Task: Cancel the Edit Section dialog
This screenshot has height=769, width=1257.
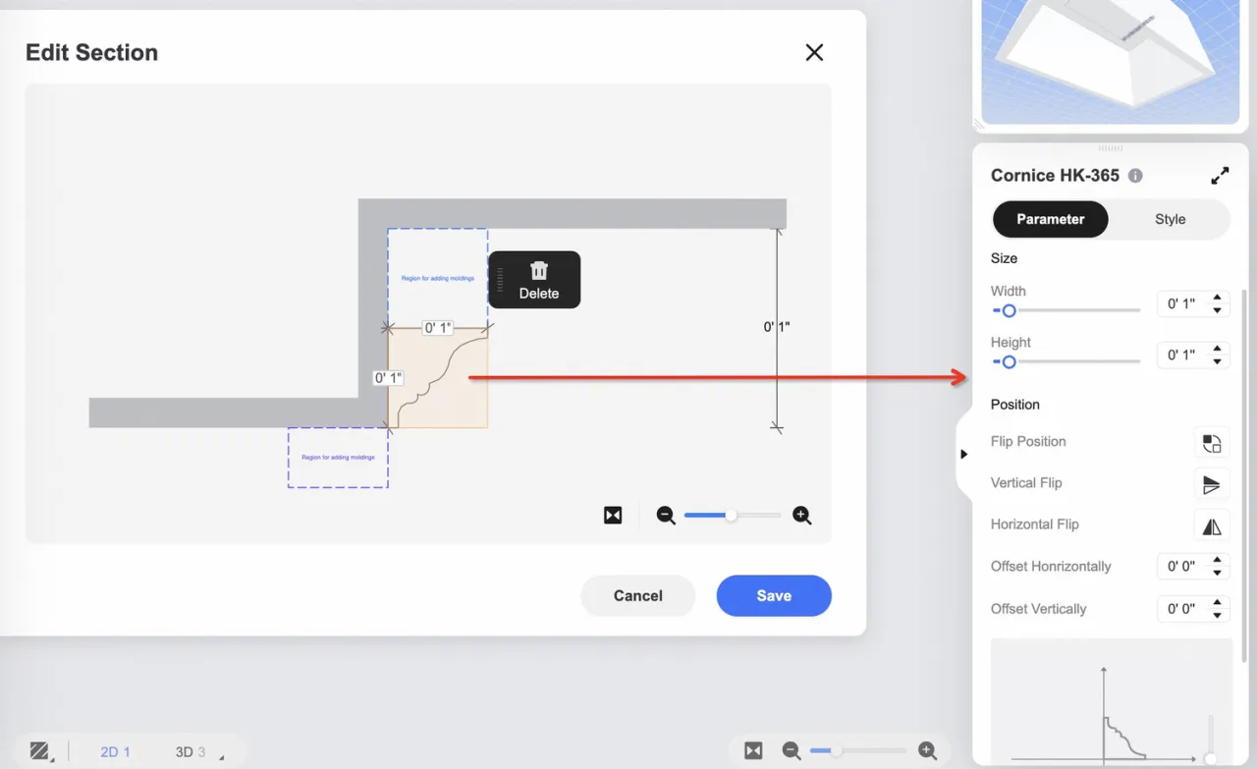Action: click(637, 596)
